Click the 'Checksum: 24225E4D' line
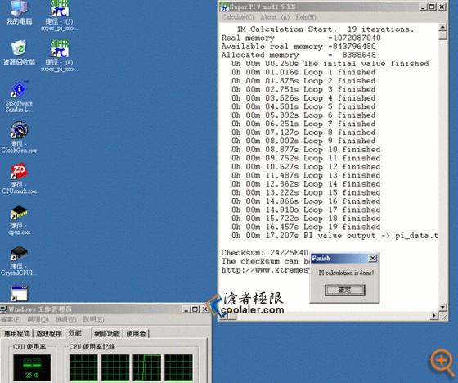This screenshot has width=458, height=383. point(265,252)
